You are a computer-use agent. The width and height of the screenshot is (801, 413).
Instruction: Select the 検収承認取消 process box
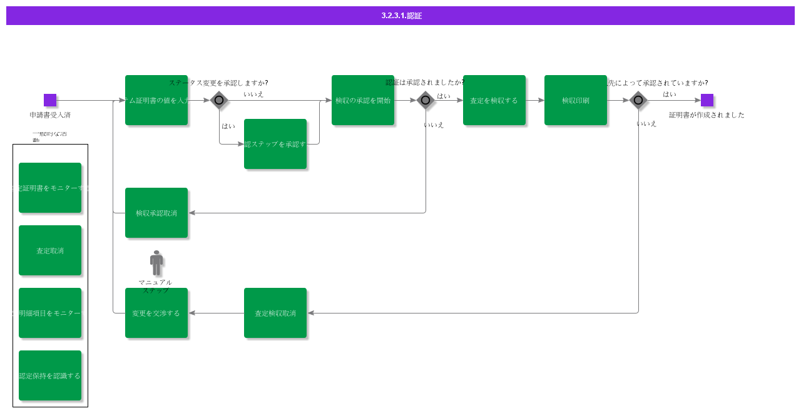[x=156, y=213]
